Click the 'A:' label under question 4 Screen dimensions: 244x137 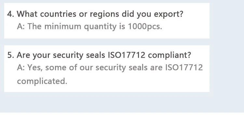tap(21, 26)
